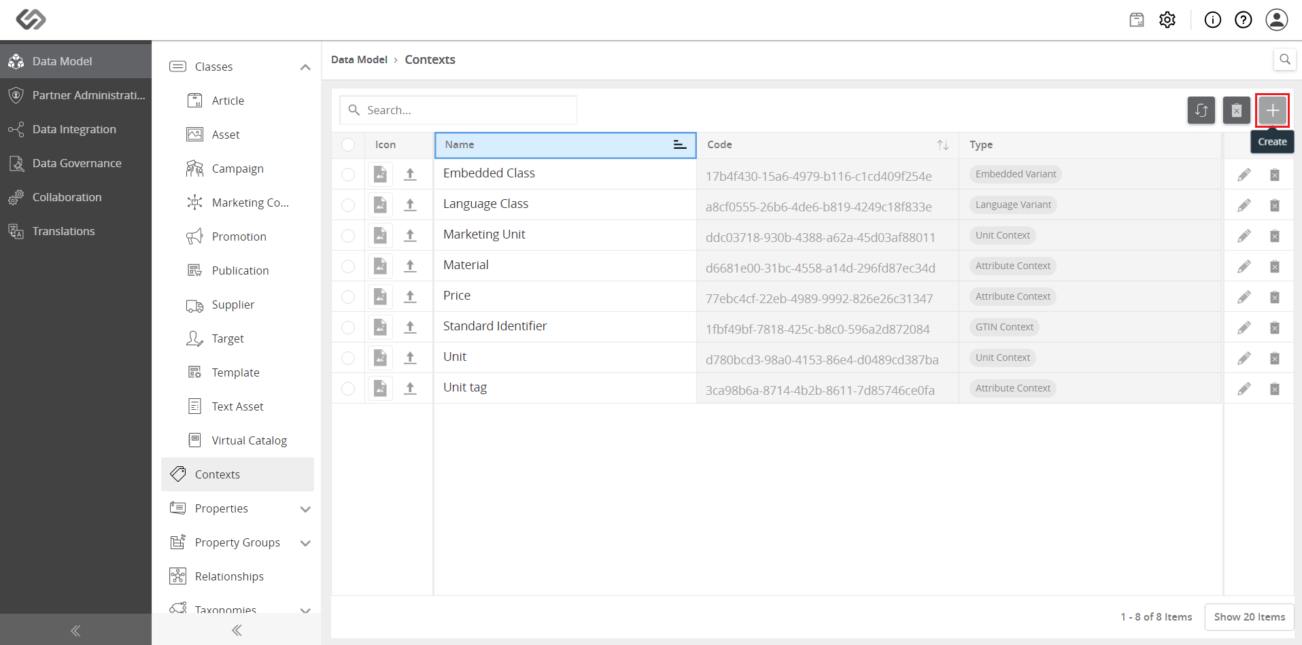Delete the Language Class context

point(1275,205)
